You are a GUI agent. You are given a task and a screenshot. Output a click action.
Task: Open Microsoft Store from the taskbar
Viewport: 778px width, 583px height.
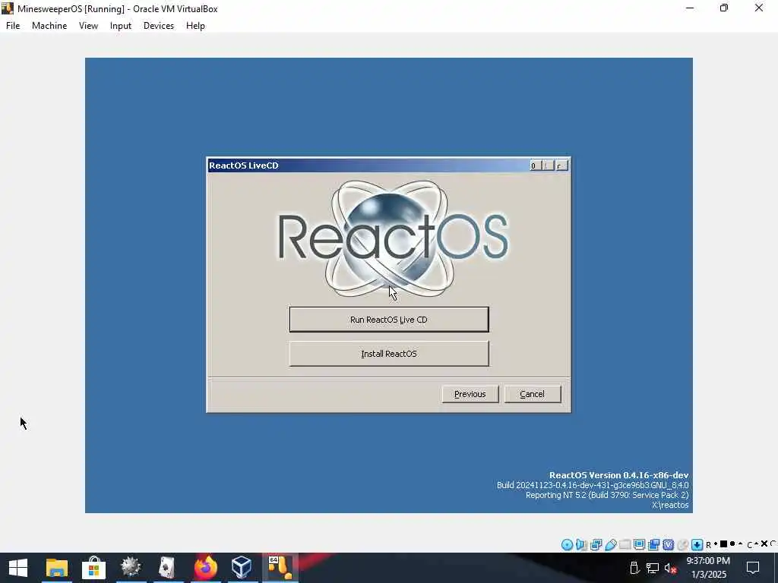(x=93, y=568)
